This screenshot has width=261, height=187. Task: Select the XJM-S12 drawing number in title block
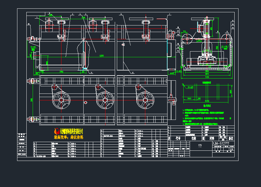tap(221, 144)
